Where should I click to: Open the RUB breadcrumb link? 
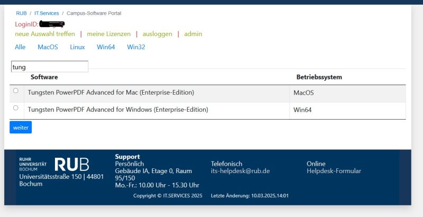pyautogui.click(x=21, y=13)
